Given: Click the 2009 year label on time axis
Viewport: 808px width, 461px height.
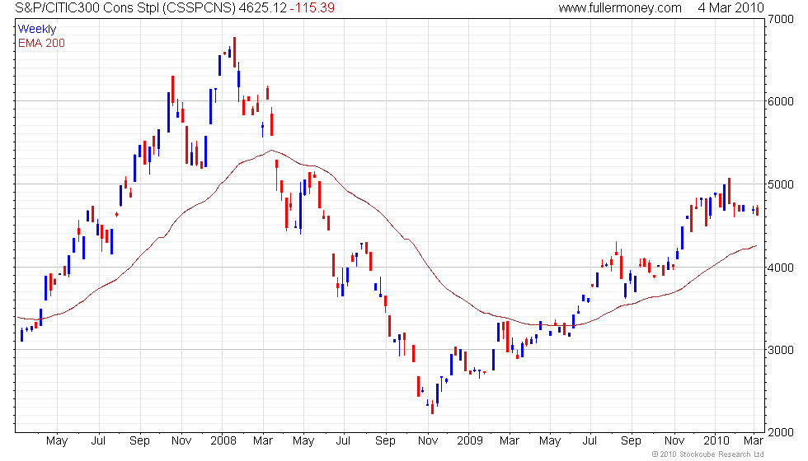Looking at the screenshot, I should click(x=470, y=441).
